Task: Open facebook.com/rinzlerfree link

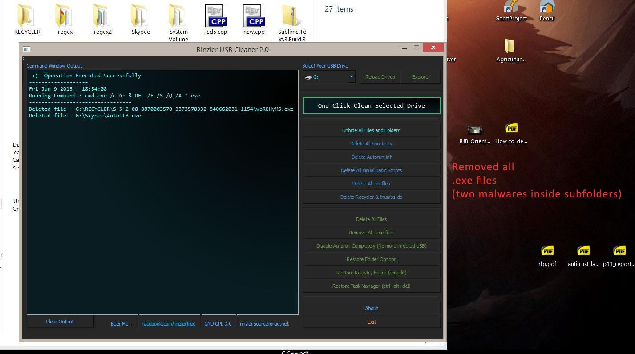Action: coord(169,324)
